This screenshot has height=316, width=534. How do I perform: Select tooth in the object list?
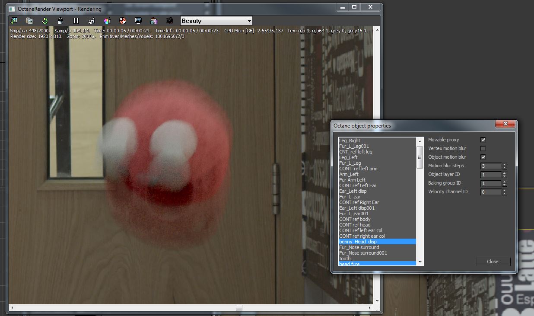tap(377, 259)
